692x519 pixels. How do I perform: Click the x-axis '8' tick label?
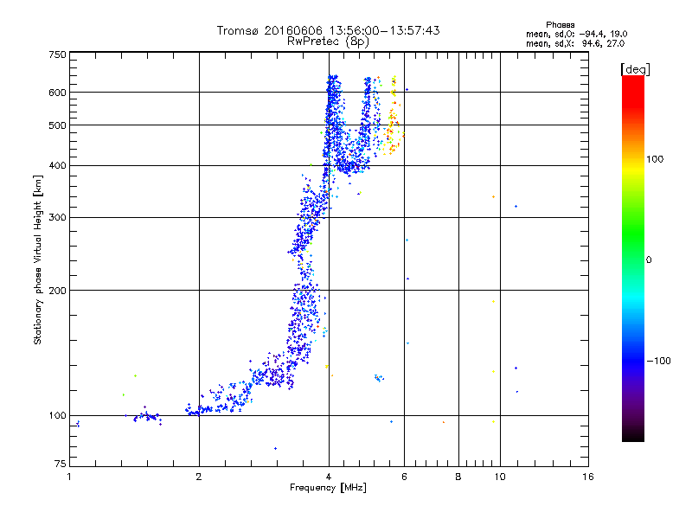(x=458, y=477)
